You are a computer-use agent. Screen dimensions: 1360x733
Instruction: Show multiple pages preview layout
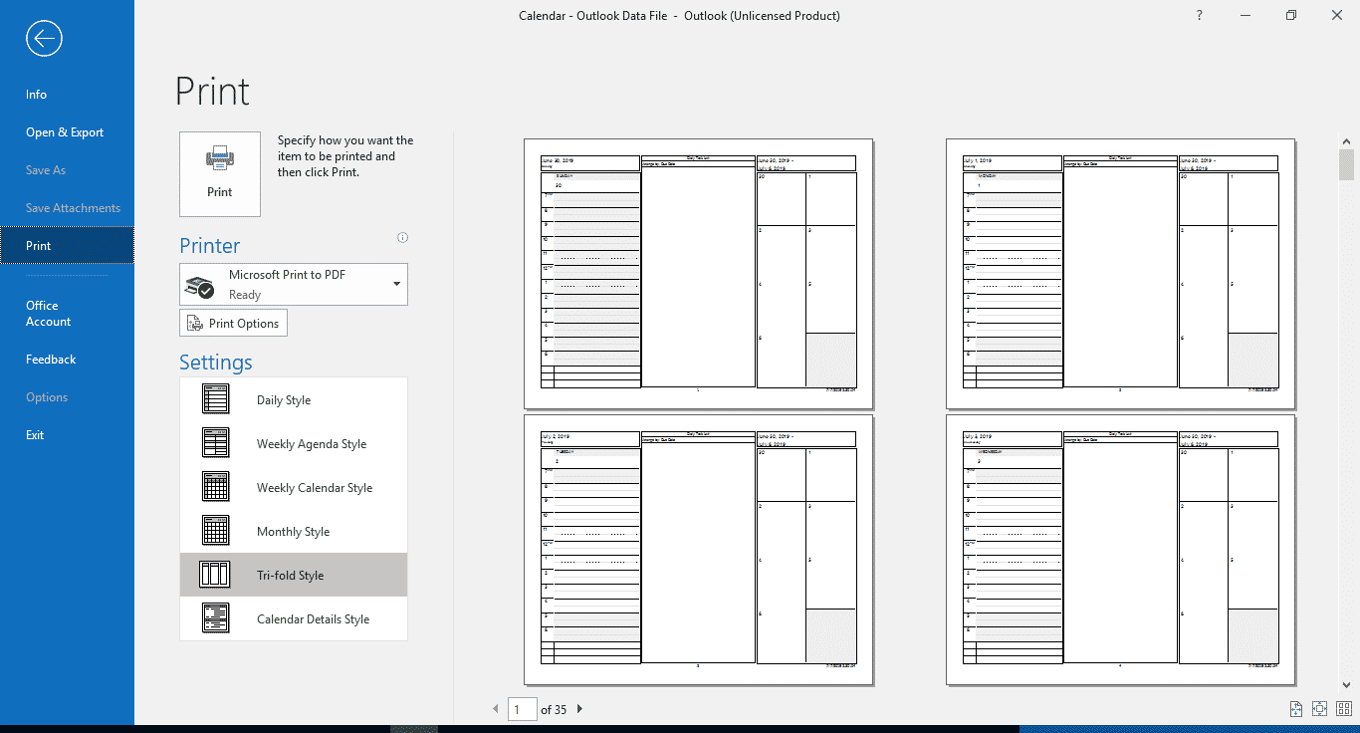[x=1344, y=709]
